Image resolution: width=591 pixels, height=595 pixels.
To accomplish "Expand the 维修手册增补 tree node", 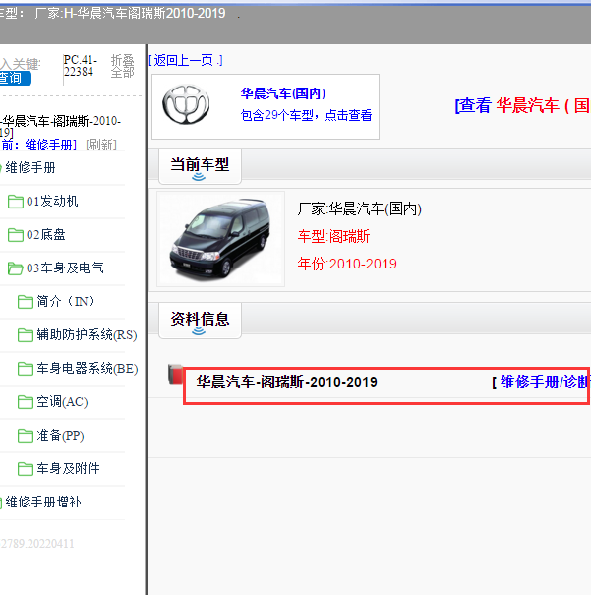I will click(43, 502).
